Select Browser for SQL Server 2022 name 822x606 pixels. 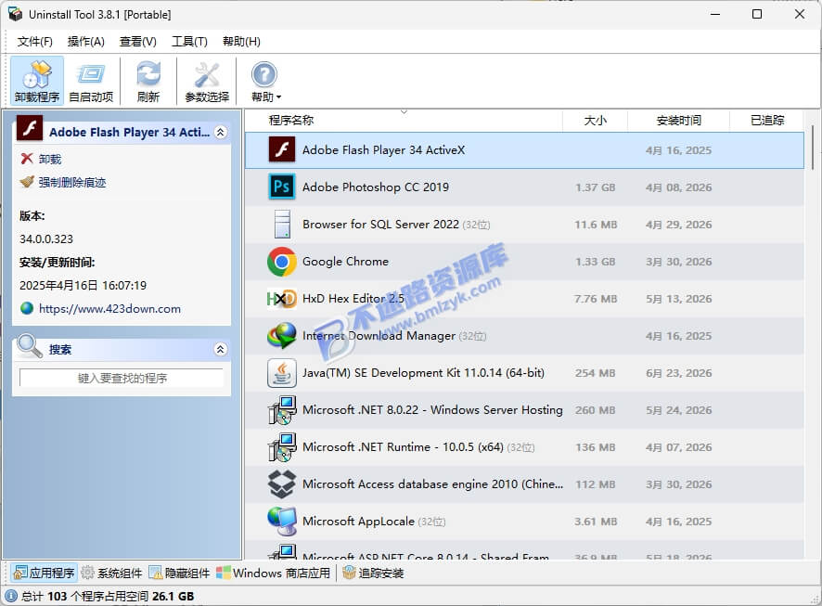tap(380, 225)
